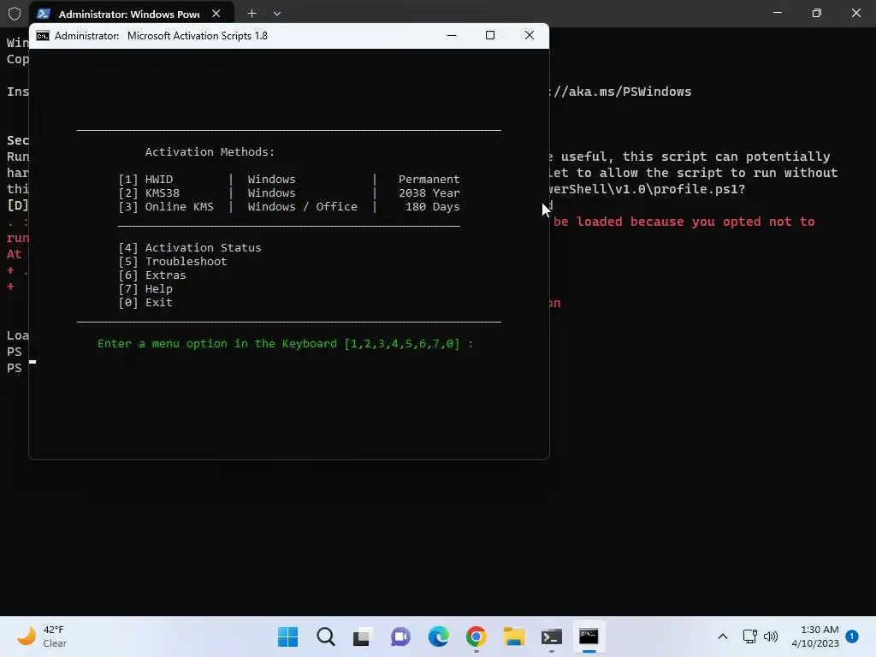This screenshot has height=657, width=876.
Task: Open Google Chrome from the taskbar
Action: click(476, 636)
